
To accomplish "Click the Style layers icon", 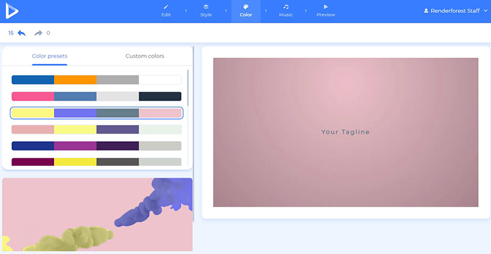I will pyautogui.click(x=206, y=7).
